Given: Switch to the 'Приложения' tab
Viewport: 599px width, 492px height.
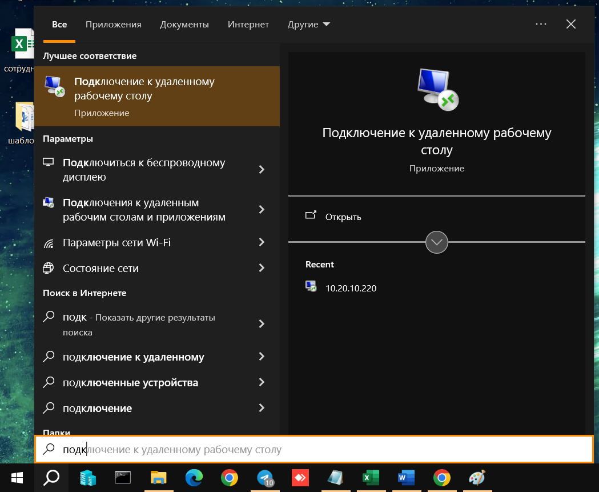Looking at the screenshot, I should [x=113, y=25].
